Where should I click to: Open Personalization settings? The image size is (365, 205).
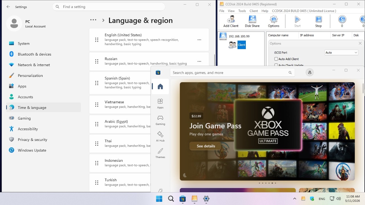click(x=43, y=75)
